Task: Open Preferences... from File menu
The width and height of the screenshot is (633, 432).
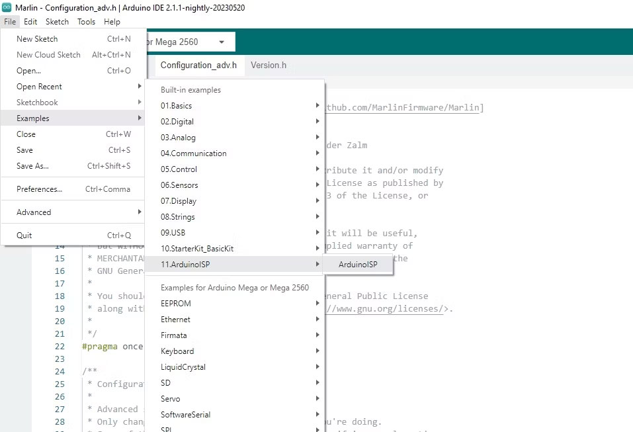Action: click(73, 189)
